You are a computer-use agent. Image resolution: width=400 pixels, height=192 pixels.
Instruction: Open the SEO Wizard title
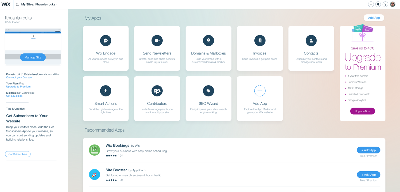click(209, 103)
